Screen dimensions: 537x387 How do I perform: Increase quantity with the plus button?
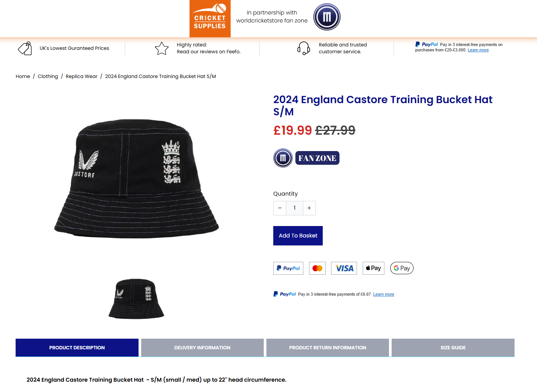(309, 208)
